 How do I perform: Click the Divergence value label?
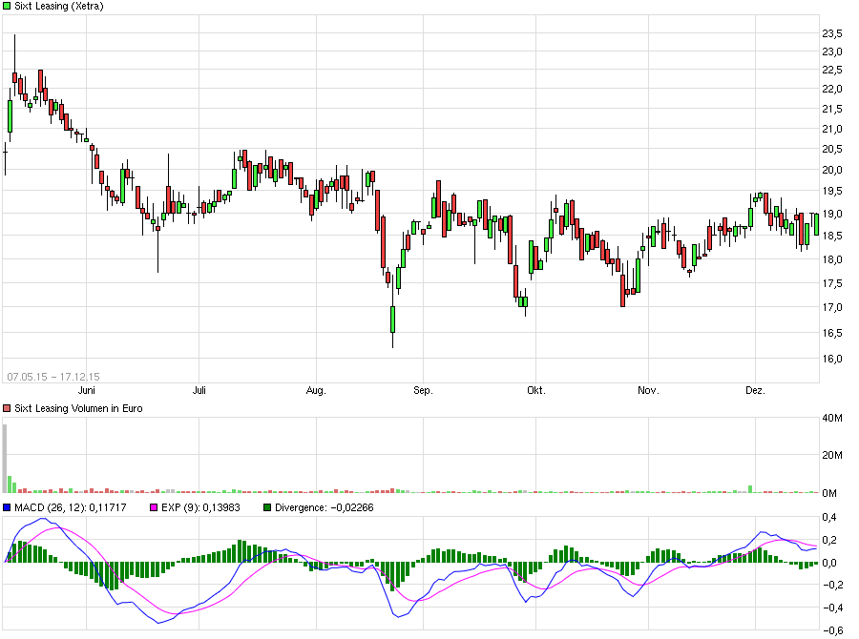tap(325, 507)
